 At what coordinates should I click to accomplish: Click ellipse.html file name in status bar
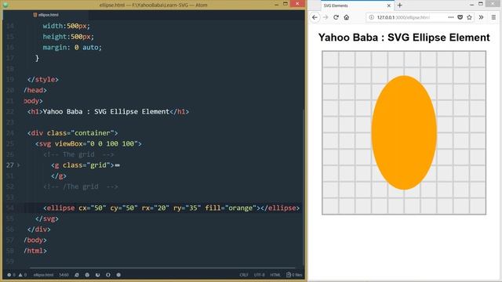tap(43, 275)
